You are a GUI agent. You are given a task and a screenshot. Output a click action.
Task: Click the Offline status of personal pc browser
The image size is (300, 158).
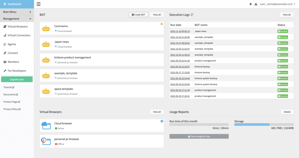[59, 144]
